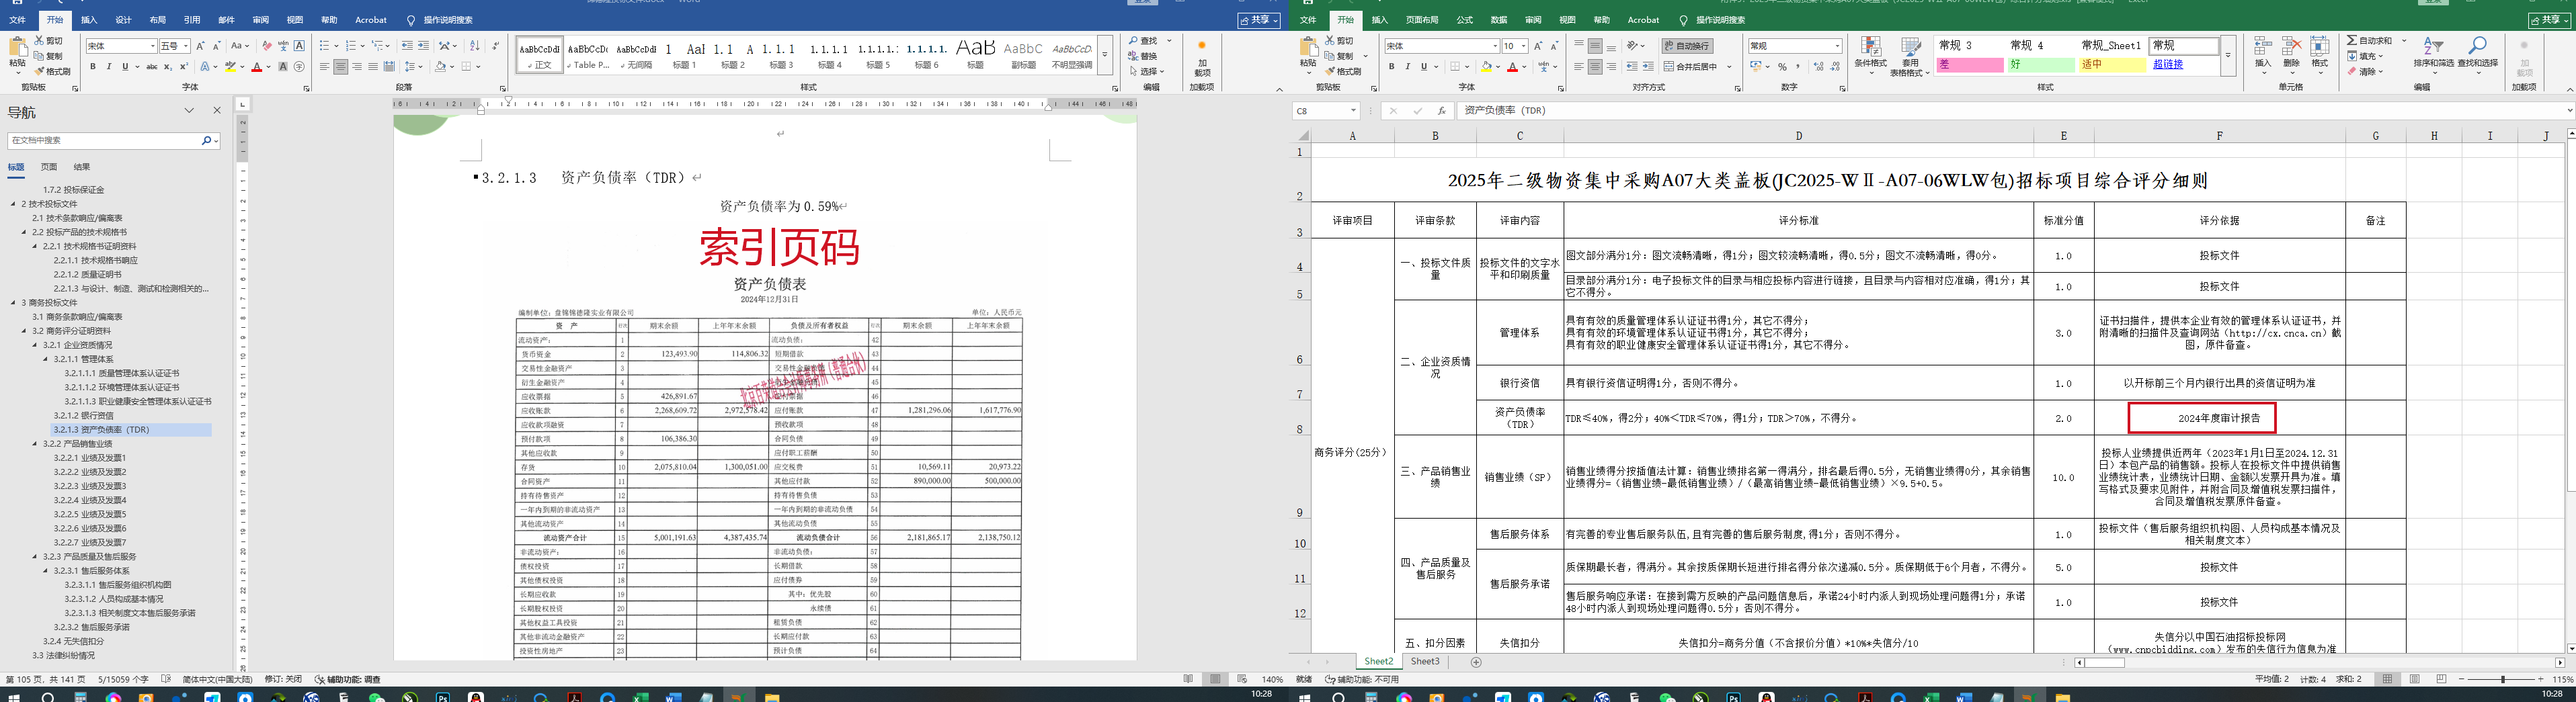2576x702 pixels.
Task: Click the Cut (剪切) icon in Word
Action: pos(39,41)
